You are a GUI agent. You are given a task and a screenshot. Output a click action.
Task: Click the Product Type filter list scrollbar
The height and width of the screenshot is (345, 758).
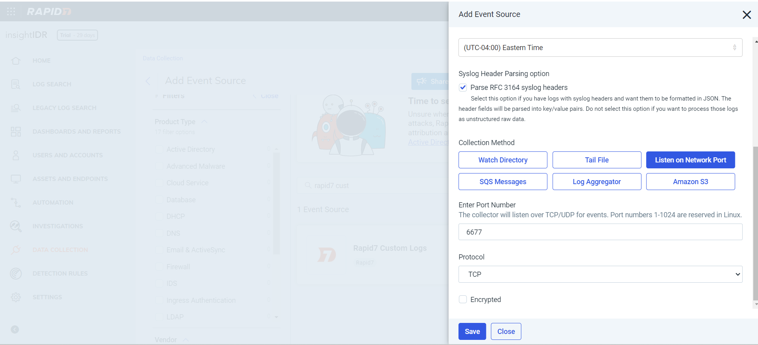pyautogui.click(x=276, y=203)
